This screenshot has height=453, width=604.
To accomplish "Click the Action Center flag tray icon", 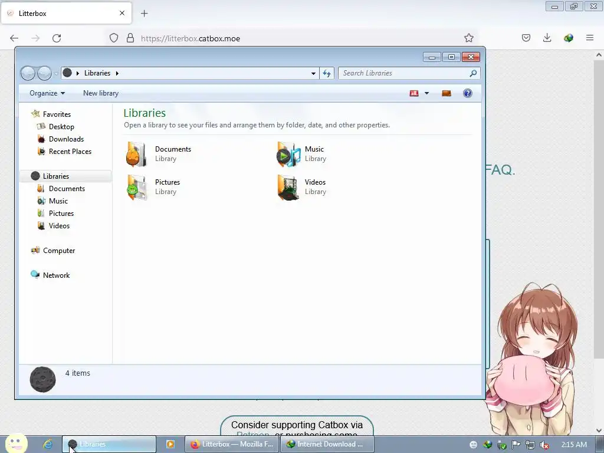I will pos(516,445).
